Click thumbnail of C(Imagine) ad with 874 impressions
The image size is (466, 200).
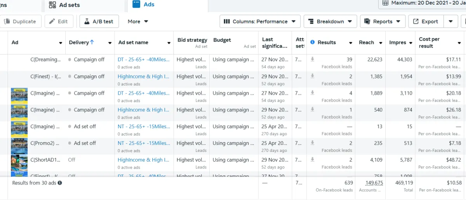19,113
